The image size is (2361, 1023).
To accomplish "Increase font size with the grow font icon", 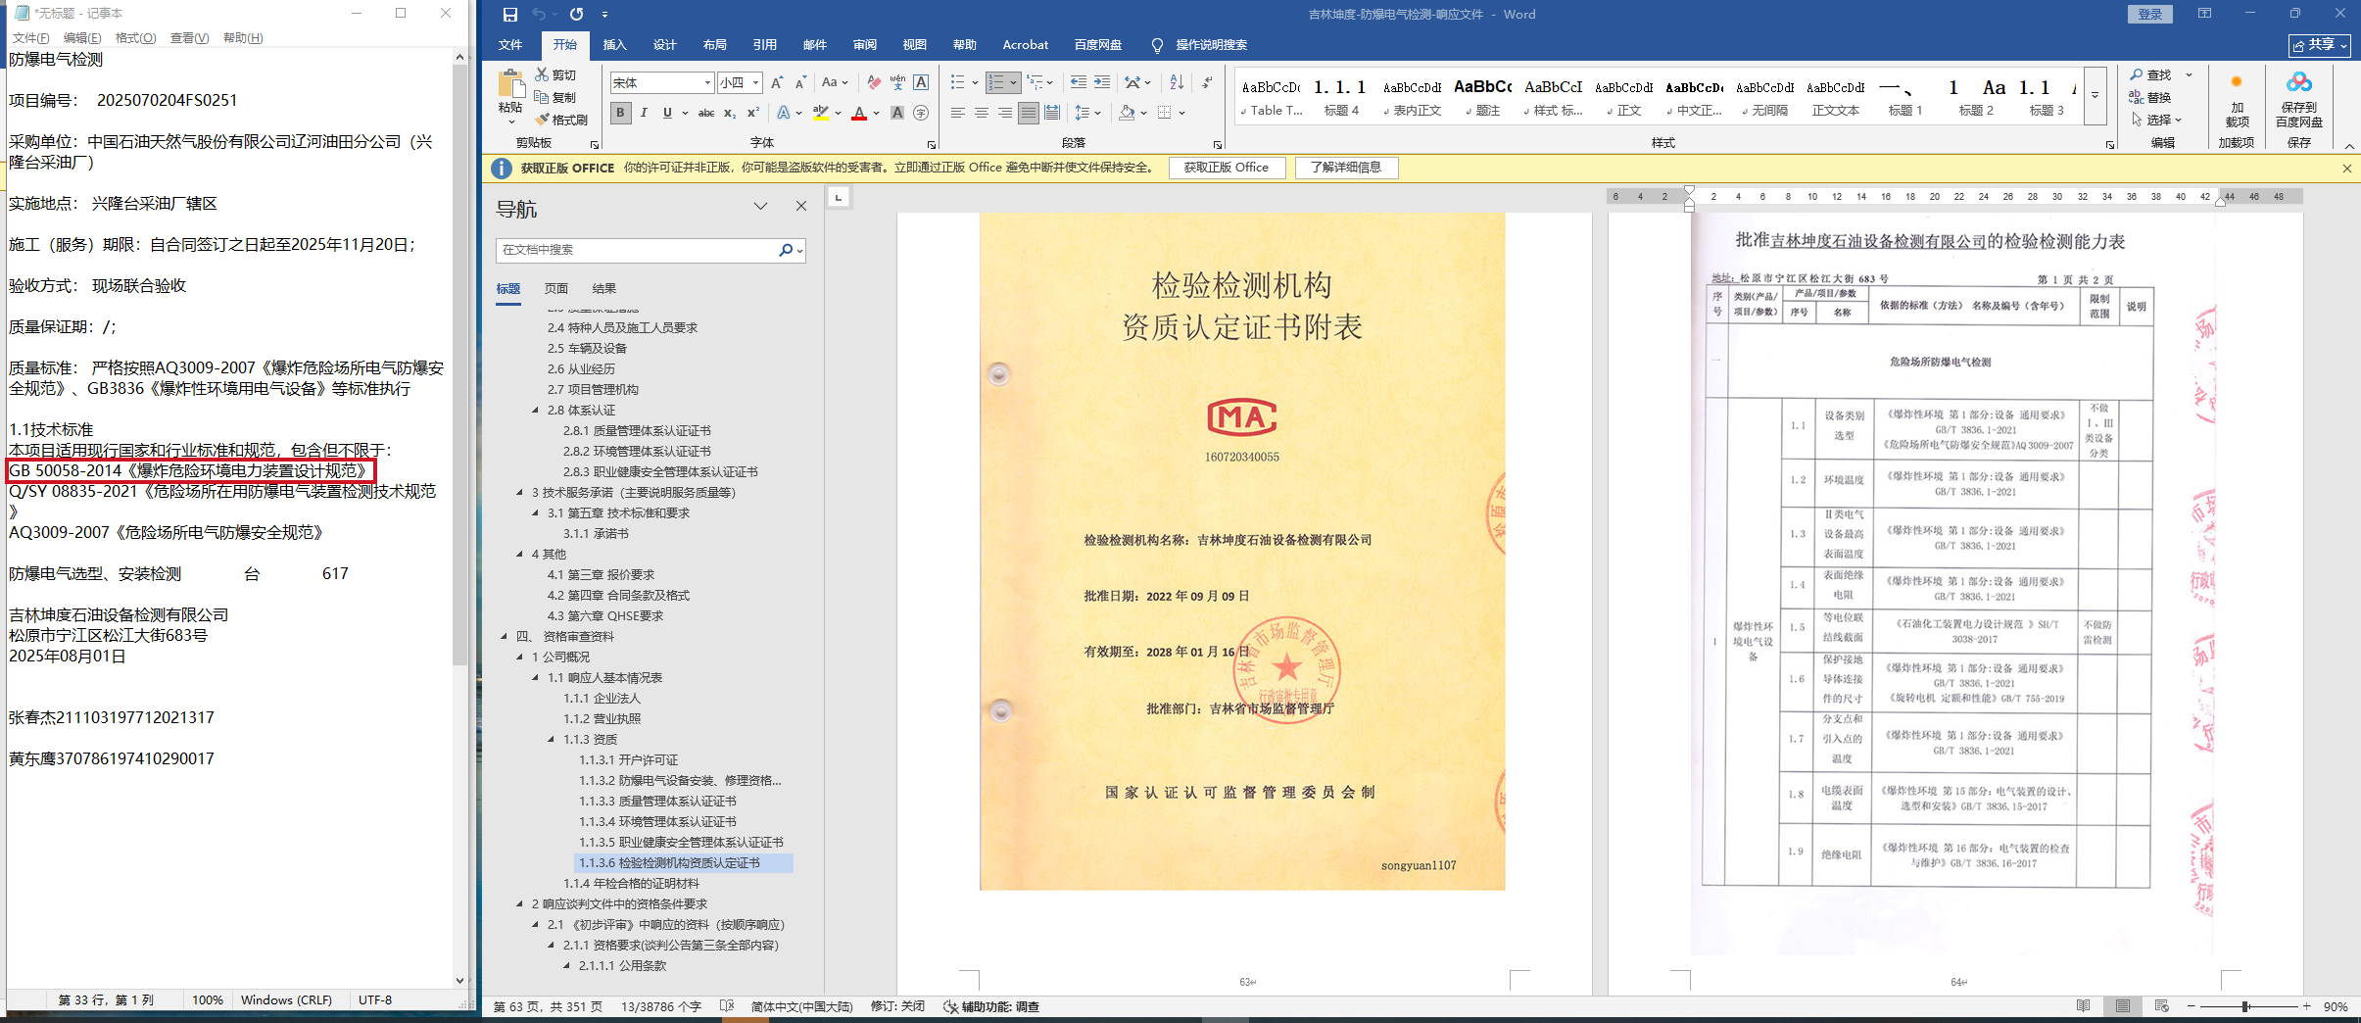I will point(777,82).
